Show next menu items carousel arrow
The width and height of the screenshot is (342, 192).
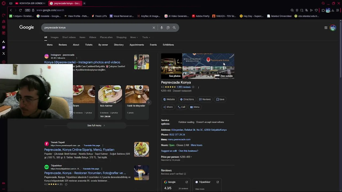click(149, 102)
